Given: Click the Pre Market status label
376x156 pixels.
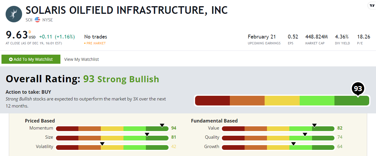Looking at the screenshot, I should [95, 43].
